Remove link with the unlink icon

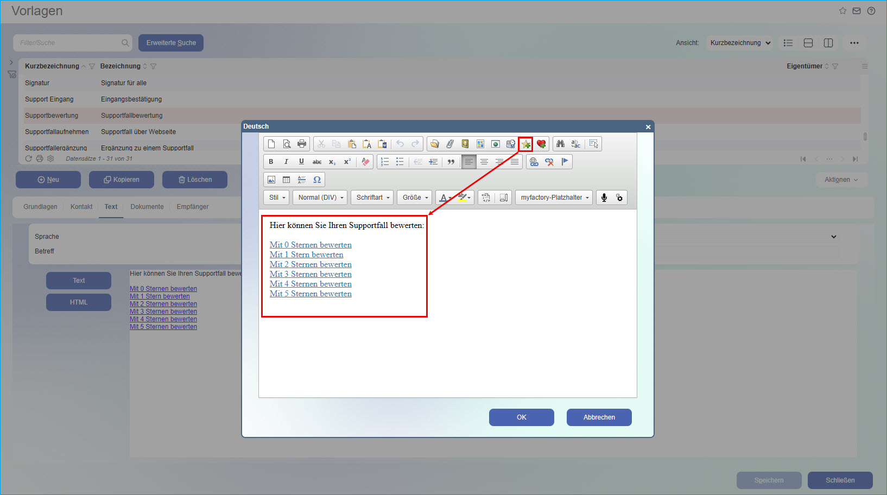[549, 162]
